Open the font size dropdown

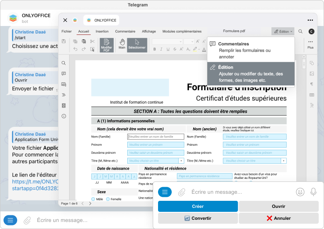[x=192, y=41]
